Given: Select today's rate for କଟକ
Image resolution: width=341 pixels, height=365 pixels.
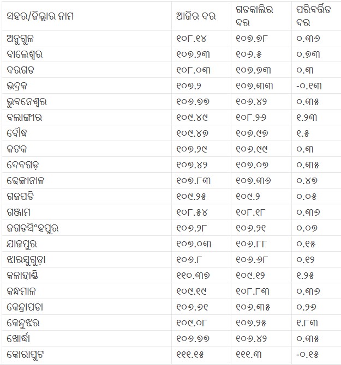Looking at the screenshot, I should coord(192,149).
